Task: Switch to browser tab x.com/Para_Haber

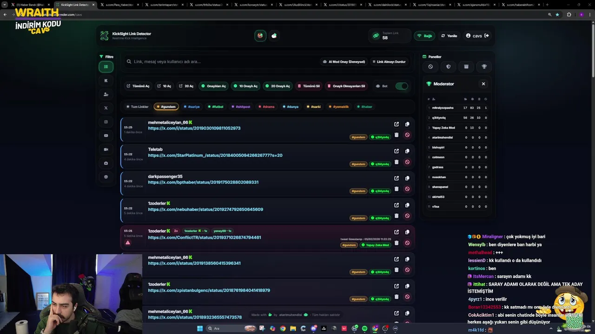Action: (x=119, y=5)
